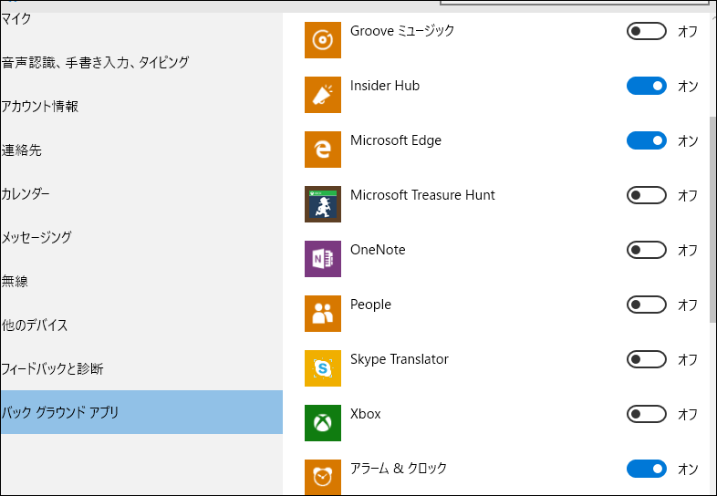Click the vertical scrollbar thumb
717x496 pixels.
point(712,220)
